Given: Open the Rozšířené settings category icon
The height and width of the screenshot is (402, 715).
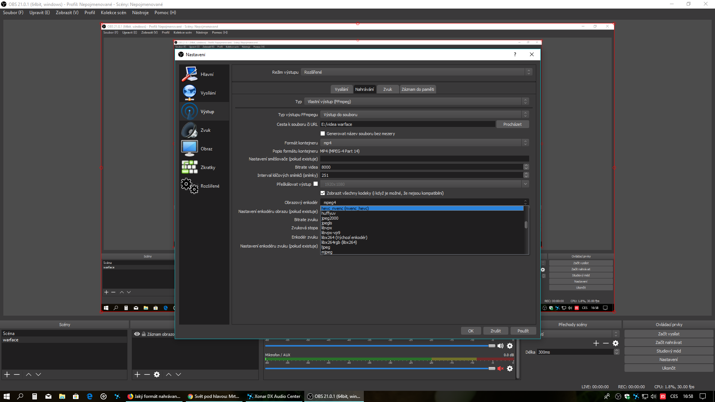Looking at the screenshot, I should pos(190,186).
